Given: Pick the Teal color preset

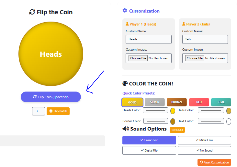Looking at the screenshot, I should tap(221, 102).
